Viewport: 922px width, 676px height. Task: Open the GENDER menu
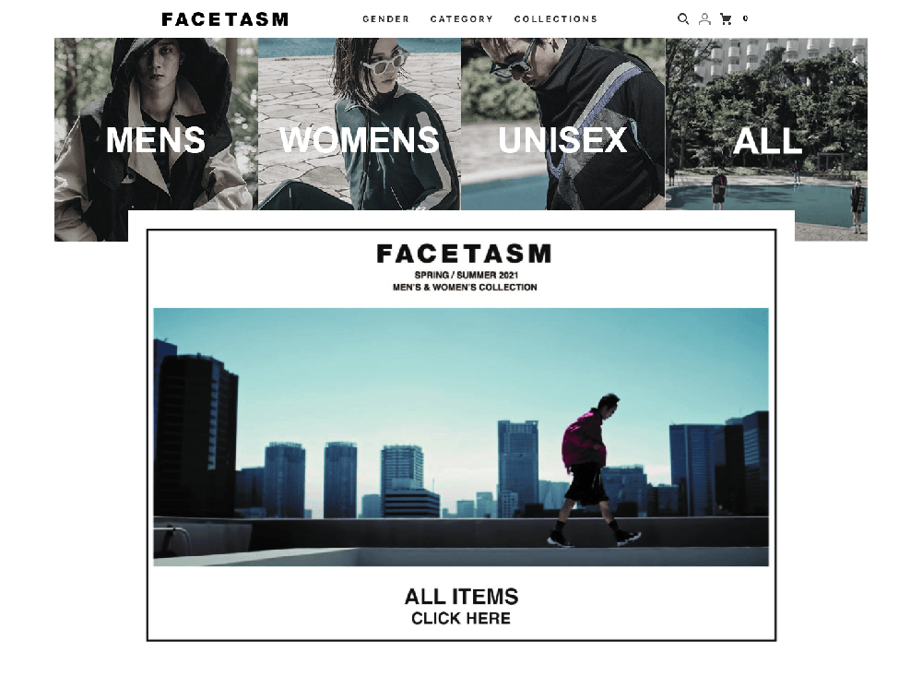(x=385, y=18)
